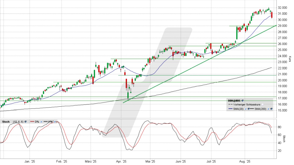This screenshot has height=165, width=294.
Task: Open the settings icon beside DBK@IBIS
Action: click(243, 101)
